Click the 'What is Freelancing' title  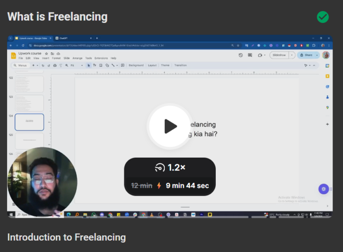pyautogui.click(x=57, y=17)
